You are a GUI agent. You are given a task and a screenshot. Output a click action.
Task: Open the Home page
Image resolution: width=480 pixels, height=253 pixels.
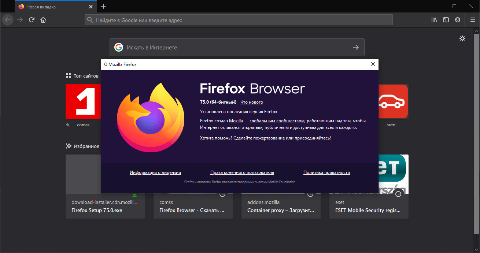[43, 19]
